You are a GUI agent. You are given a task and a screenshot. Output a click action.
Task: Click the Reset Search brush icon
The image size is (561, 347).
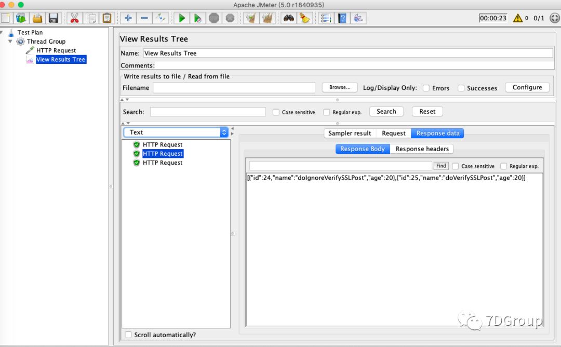(304, 18)
